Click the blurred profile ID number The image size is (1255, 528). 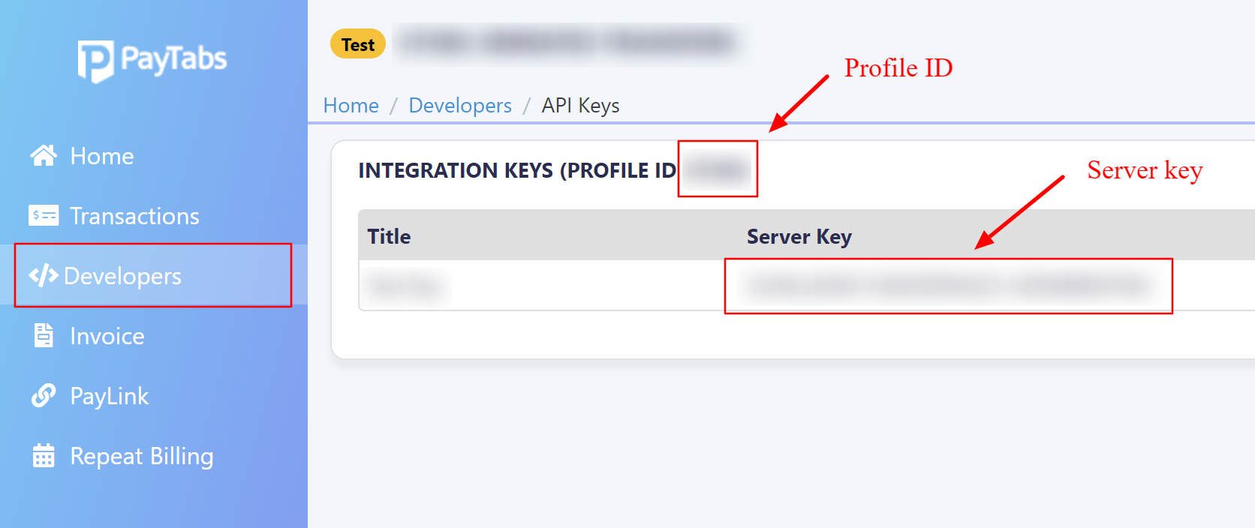pyautogui.click(x=718, y=170)
